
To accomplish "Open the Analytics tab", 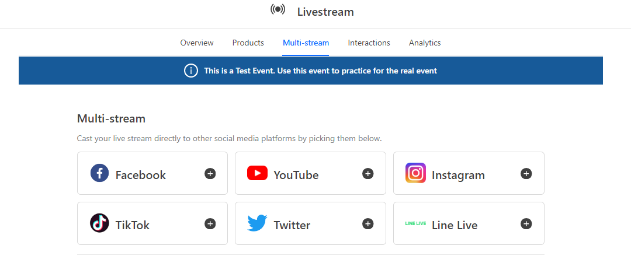I will click(425, 43).
